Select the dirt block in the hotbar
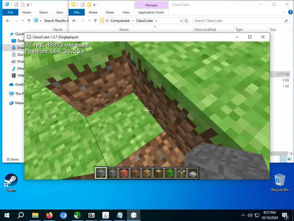Viewport: 294px width, 221px height. coord(136,173)
